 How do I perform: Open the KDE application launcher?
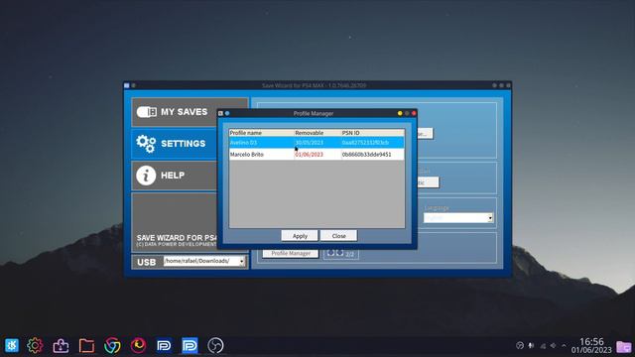click(11, 346)
